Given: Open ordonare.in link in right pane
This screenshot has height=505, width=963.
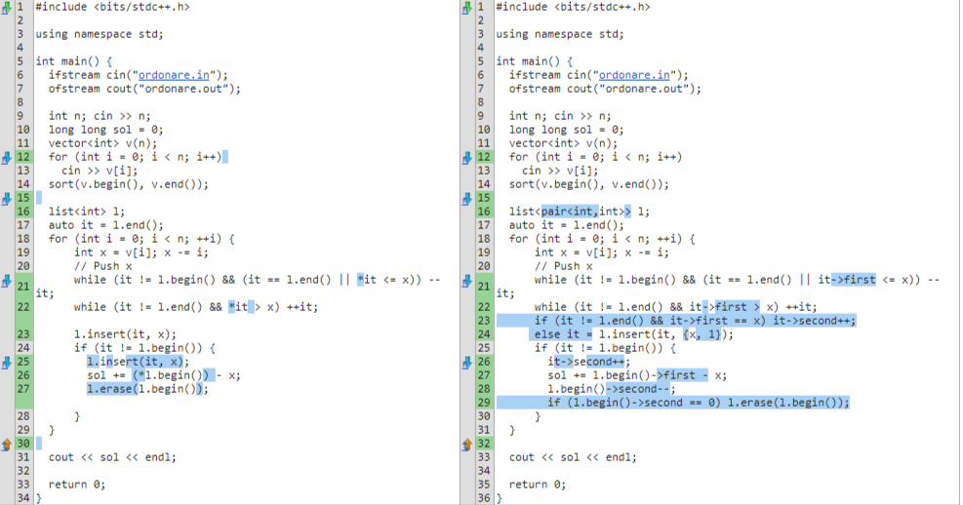Looking at the screenshot, I should coord(634,75).
